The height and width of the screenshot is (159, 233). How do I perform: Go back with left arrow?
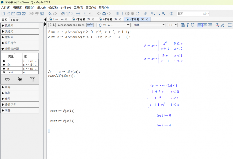tap(99, 13)
